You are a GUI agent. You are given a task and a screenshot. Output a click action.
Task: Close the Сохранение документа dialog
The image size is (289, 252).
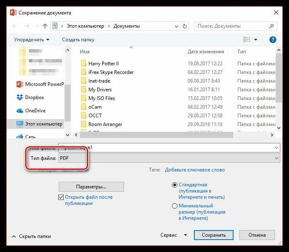coord(276,12)
